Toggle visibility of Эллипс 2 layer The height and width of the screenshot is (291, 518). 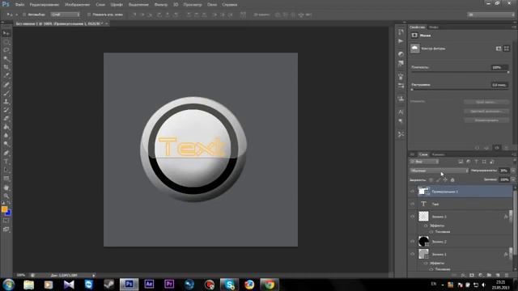(x=412, y=242)
